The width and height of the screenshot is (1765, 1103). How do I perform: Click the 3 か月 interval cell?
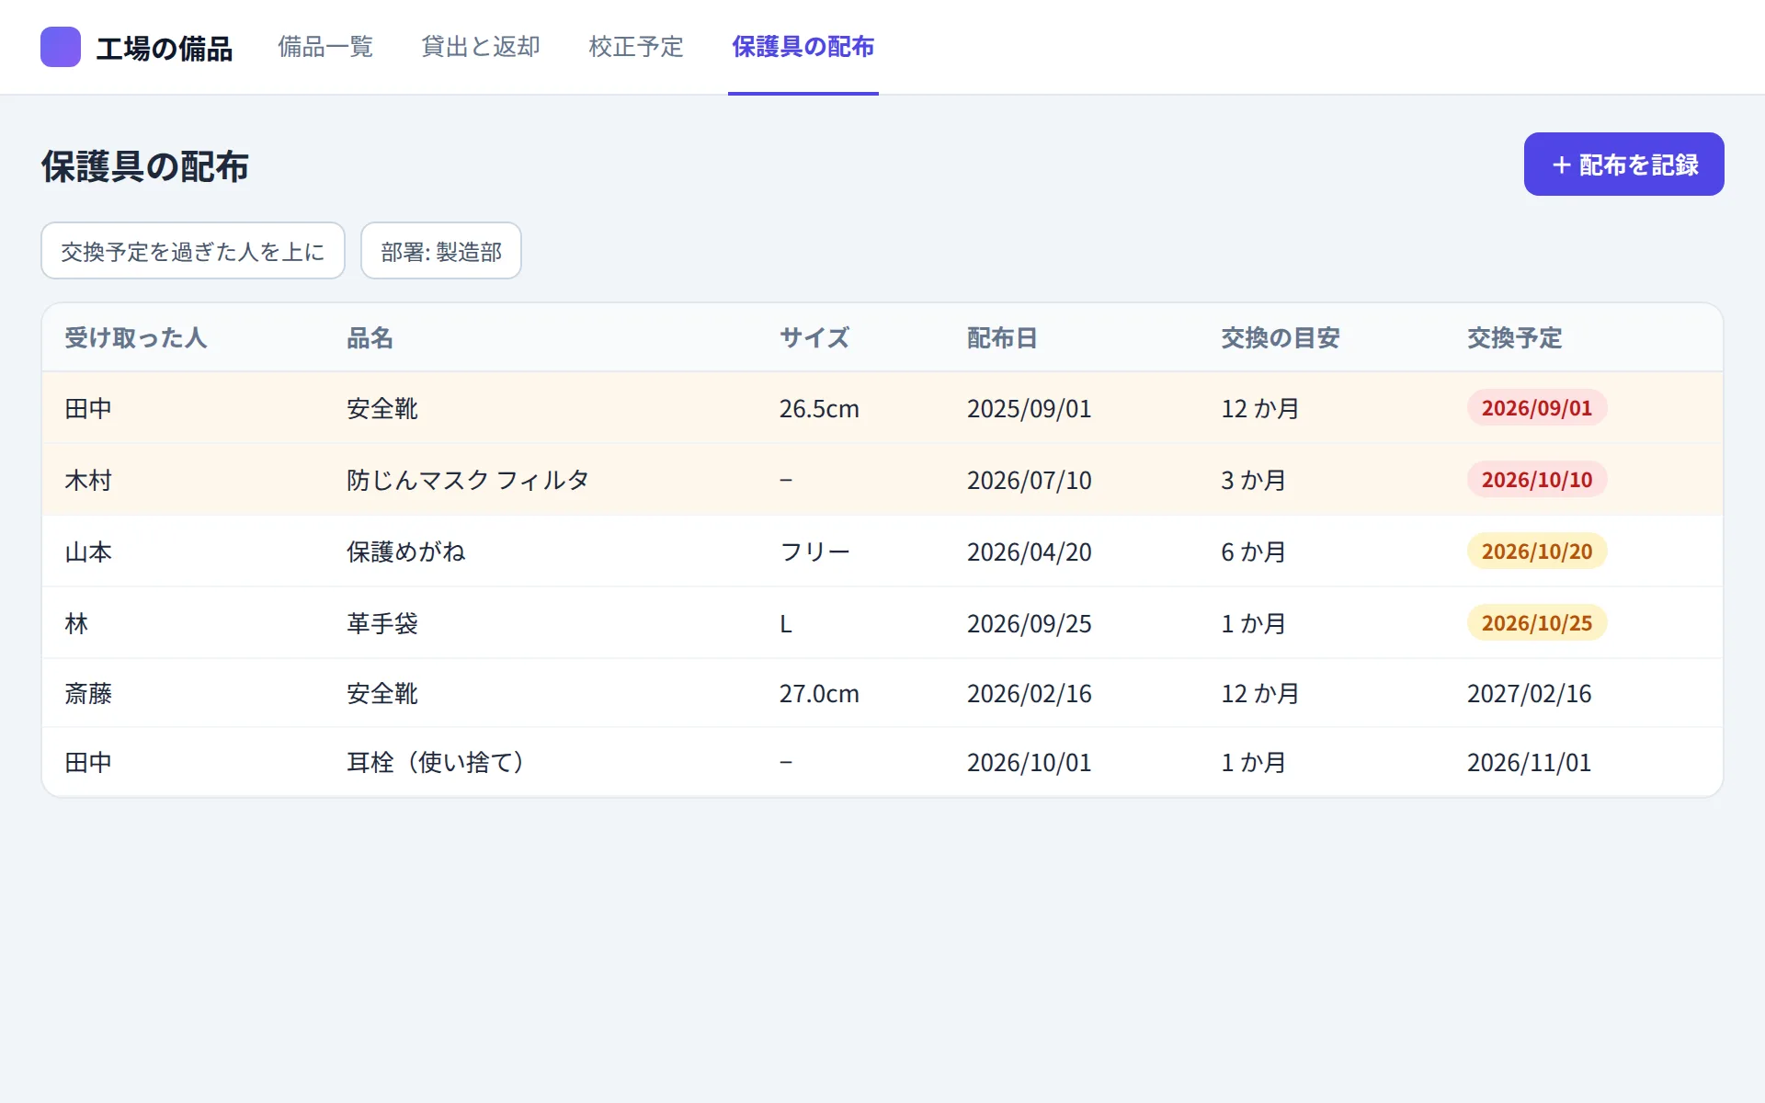1253,481
